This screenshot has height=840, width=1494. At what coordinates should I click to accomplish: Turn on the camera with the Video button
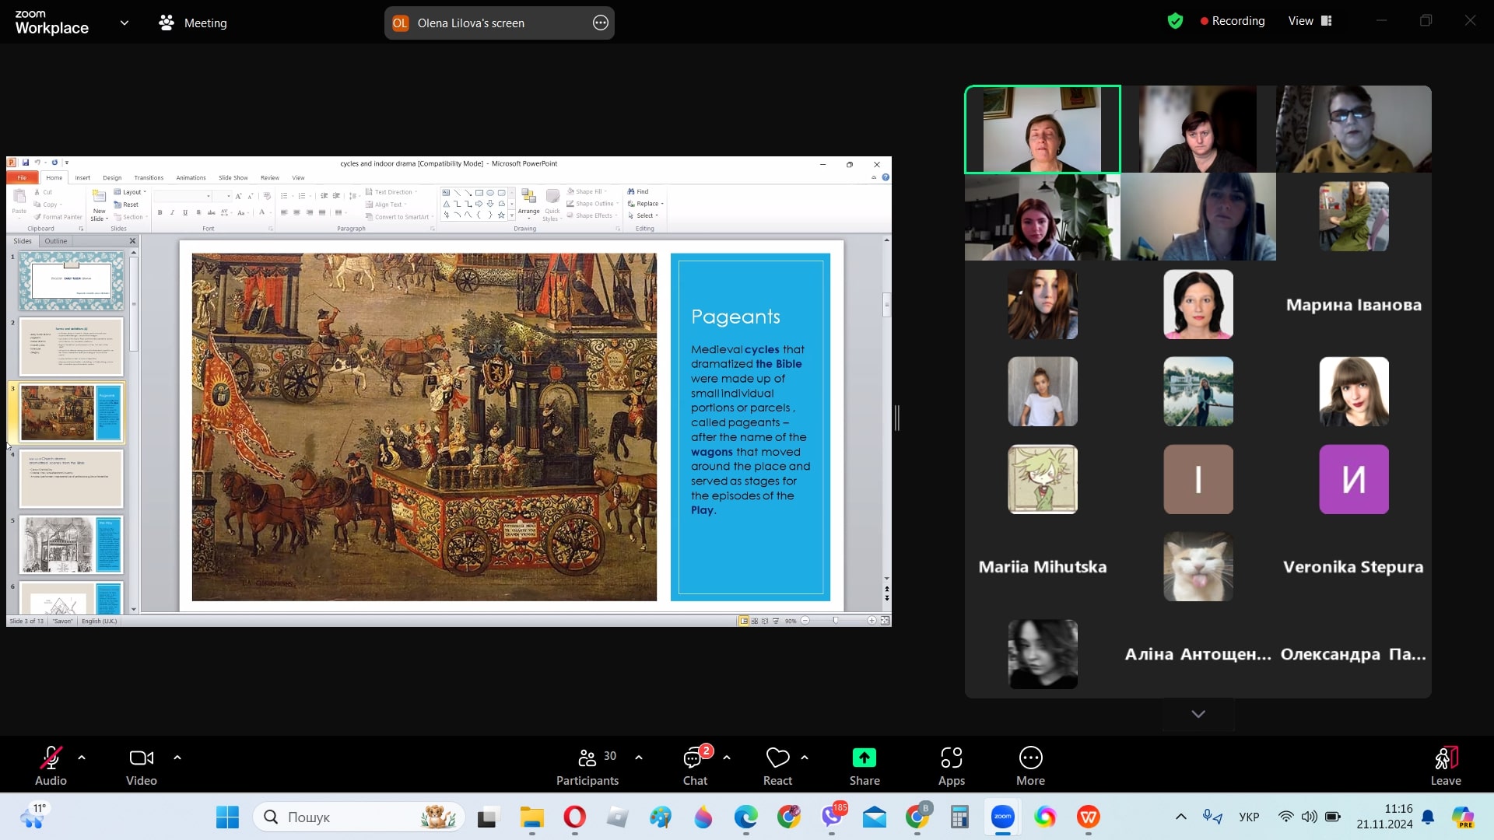(x=142, y=767)
